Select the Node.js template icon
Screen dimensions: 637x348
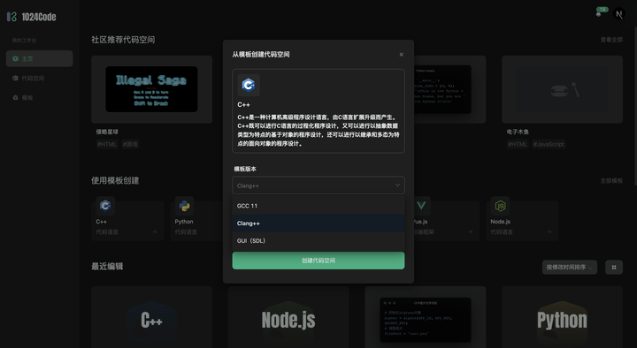(500, 206)
